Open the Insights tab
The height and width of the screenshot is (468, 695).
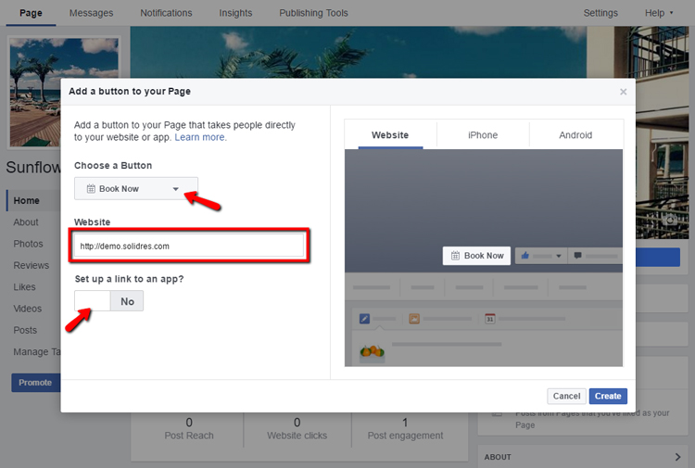coord(235,13)
